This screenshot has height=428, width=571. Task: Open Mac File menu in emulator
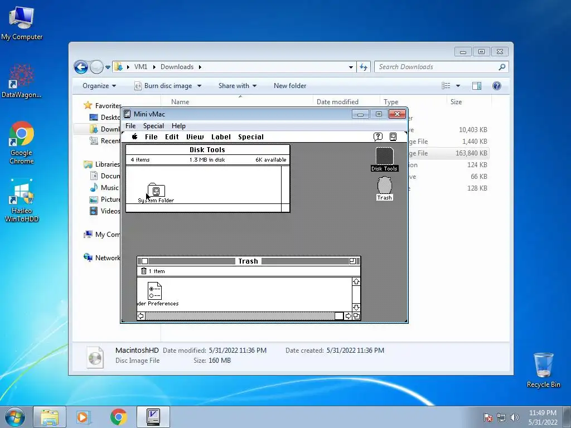(151, 137)
